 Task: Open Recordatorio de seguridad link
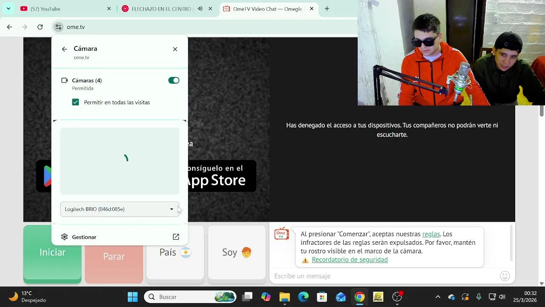(x=350, y=260)
